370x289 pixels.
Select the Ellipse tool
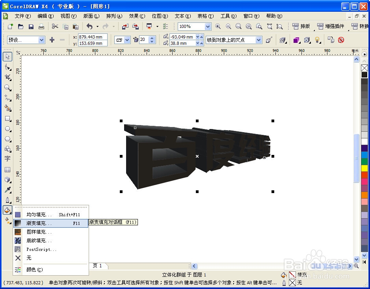pyautogui.click(x=7, y=129)
